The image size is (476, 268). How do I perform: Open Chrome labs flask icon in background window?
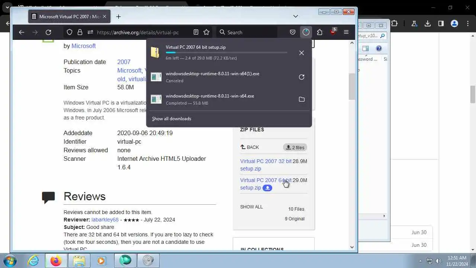tap(414, 23)
